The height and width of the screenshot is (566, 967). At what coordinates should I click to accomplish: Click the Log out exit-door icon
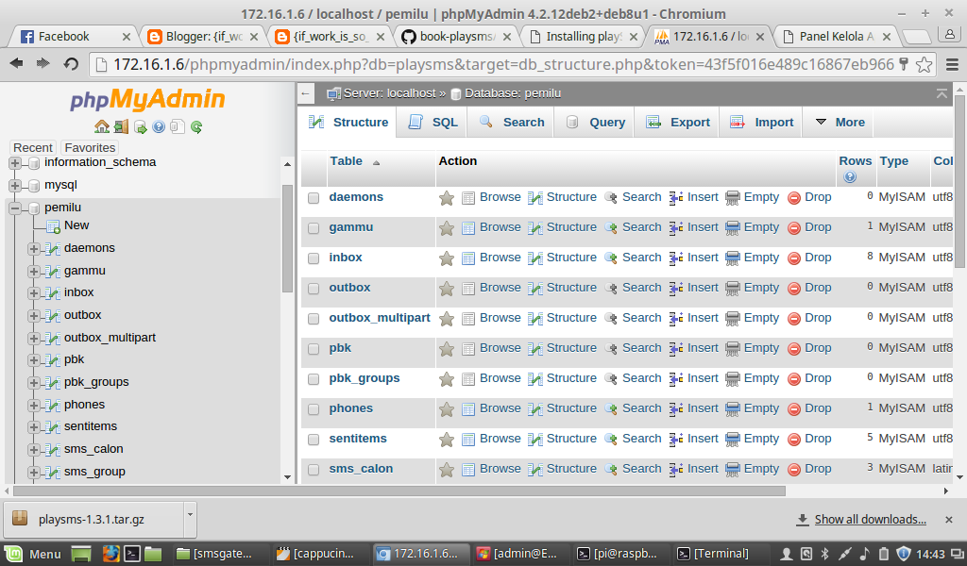(x=121, y=125)
